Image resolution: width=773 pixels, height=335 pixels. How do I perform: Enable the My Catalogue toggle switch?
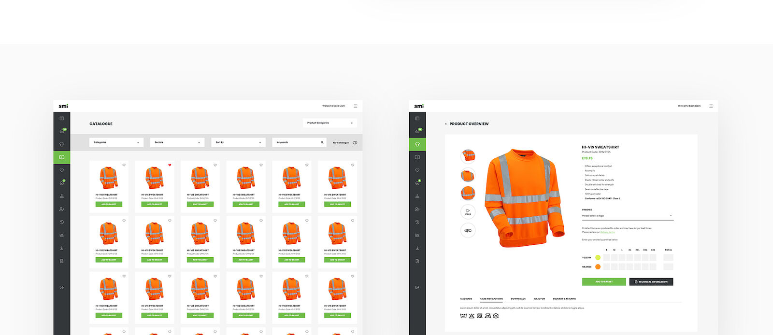tap(355, 143)
